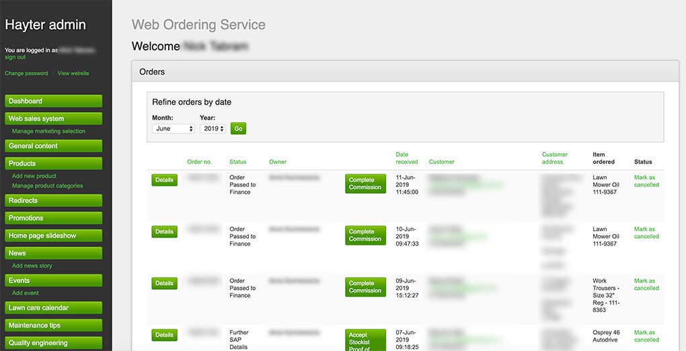
Task: Open Details for 07-Jun-2019 order
Action: coord(165,335)
